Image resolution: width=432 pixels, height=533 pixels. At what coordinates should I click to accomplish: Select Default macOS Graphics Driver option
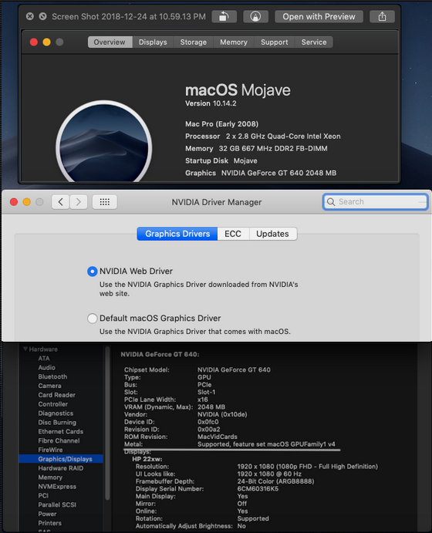pos(92,318)
